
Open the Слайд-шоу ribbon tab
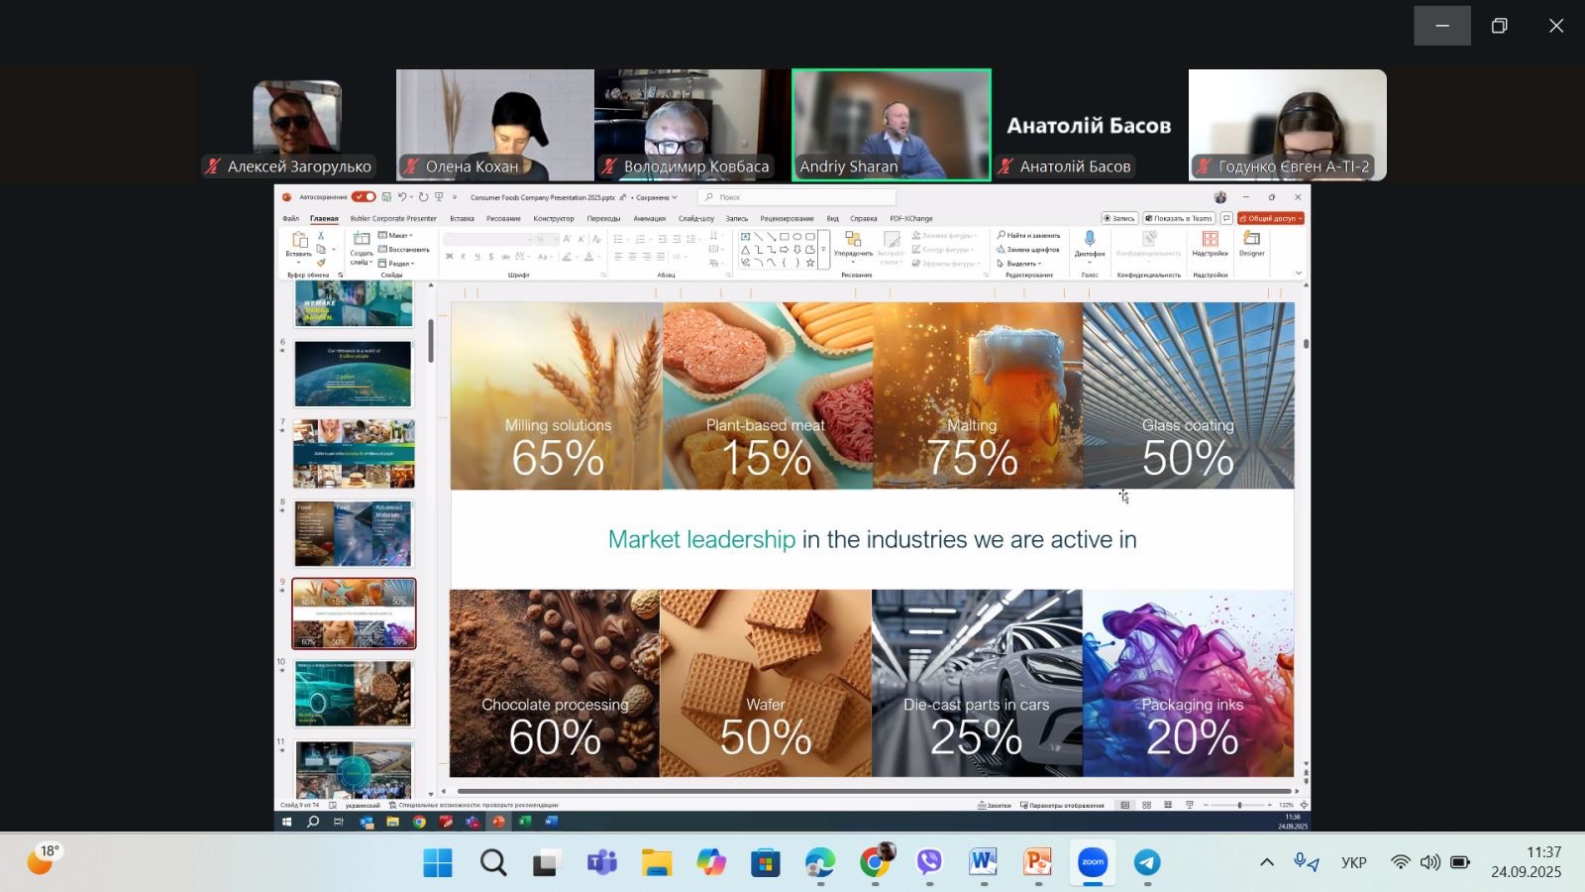[696, 218]
